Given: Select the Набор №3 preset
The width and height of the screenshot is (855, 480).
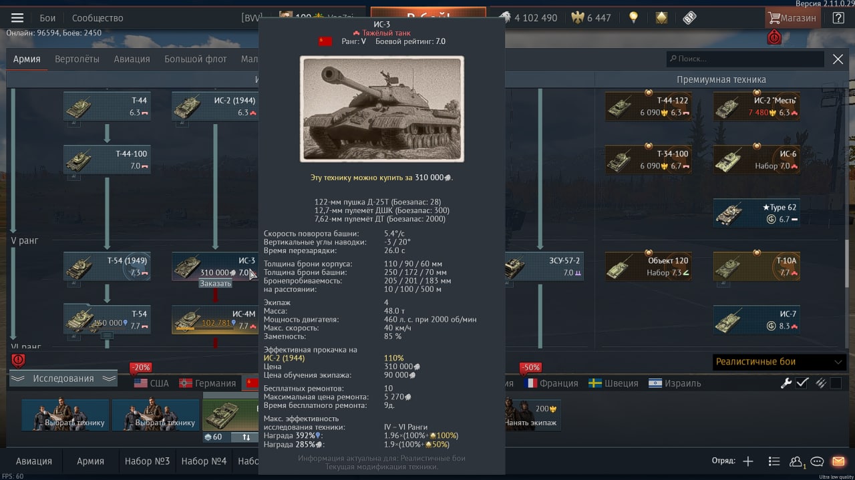Looking at the screenshot, I should pyautogui.click(x=147, y=461).
